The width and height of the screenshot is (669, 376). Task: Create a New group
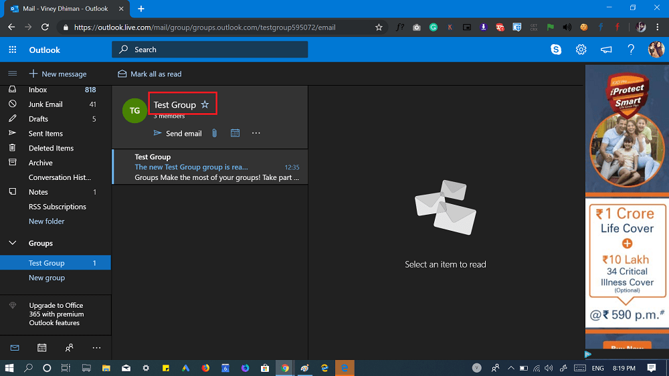[x=47, y=278]
